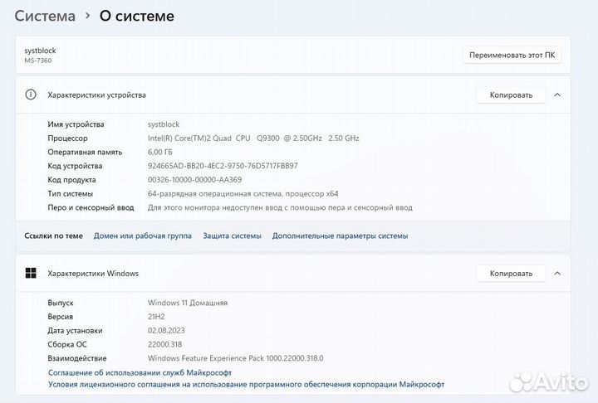Select the 64-разрядная операционная система value
Viewport: 598px width, 403px height.
pos(243,193)
